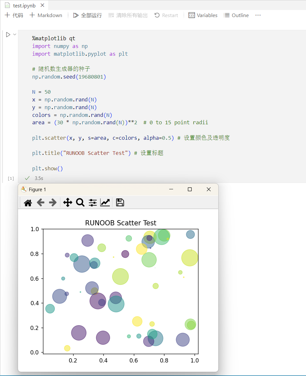Click the Back arrow in figure toolbar

coord(40,202)
